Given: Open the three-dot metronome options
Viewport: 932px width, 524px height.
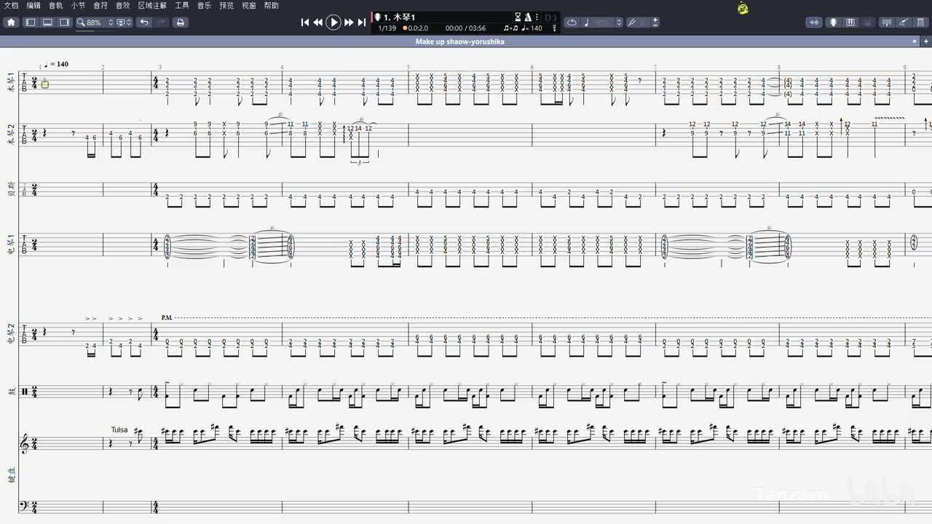Looking at the screenshot, I should tap(537, 17).
